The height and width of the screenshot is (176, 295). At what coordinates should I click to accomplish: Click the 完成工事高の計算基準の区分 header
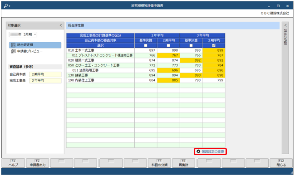(100, 35)
